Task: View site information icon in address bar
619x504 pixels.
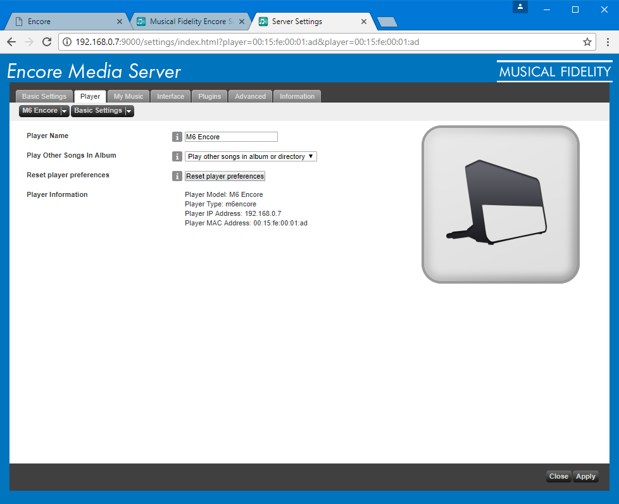Action: [x=67, y=42]
